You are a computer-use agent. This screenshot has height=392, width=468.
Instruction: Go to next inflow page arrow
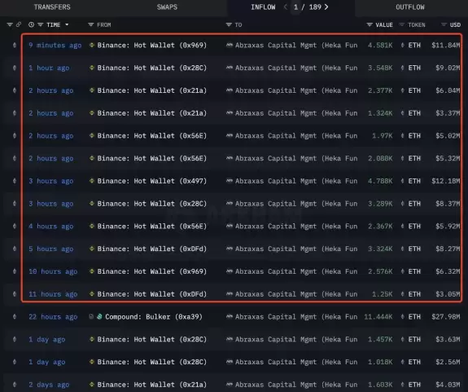pos(326,7)
